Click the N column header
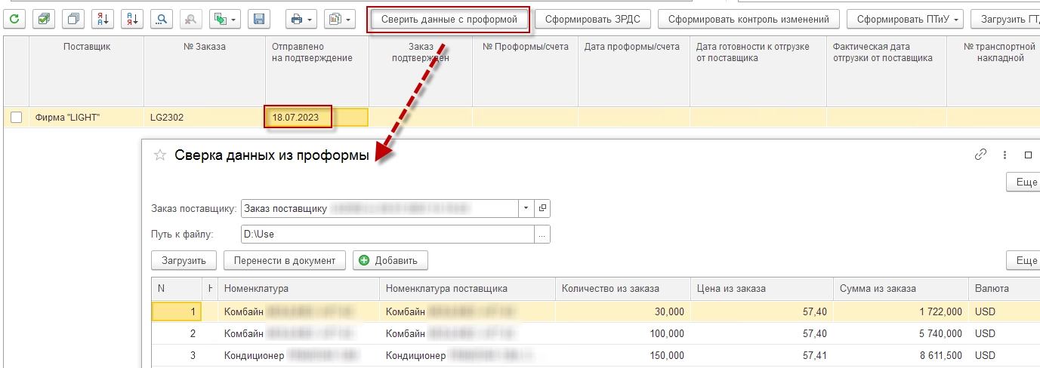The height and width of the screenshot is (368, 1040). (x=177, y=289)
